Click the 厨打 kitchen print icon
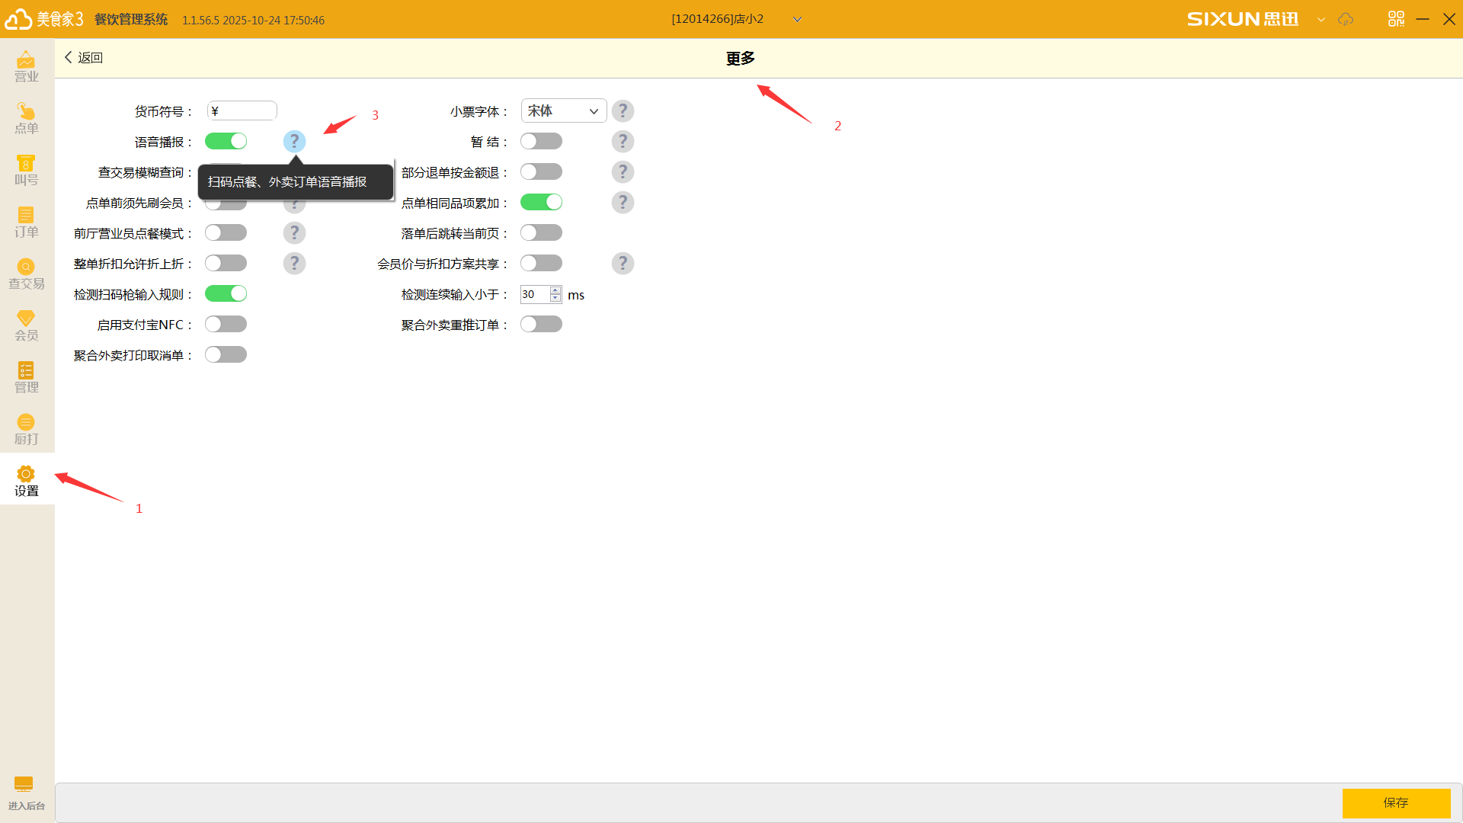The height and width of the screenshot is (823, 1463). [x=26, y=429]
